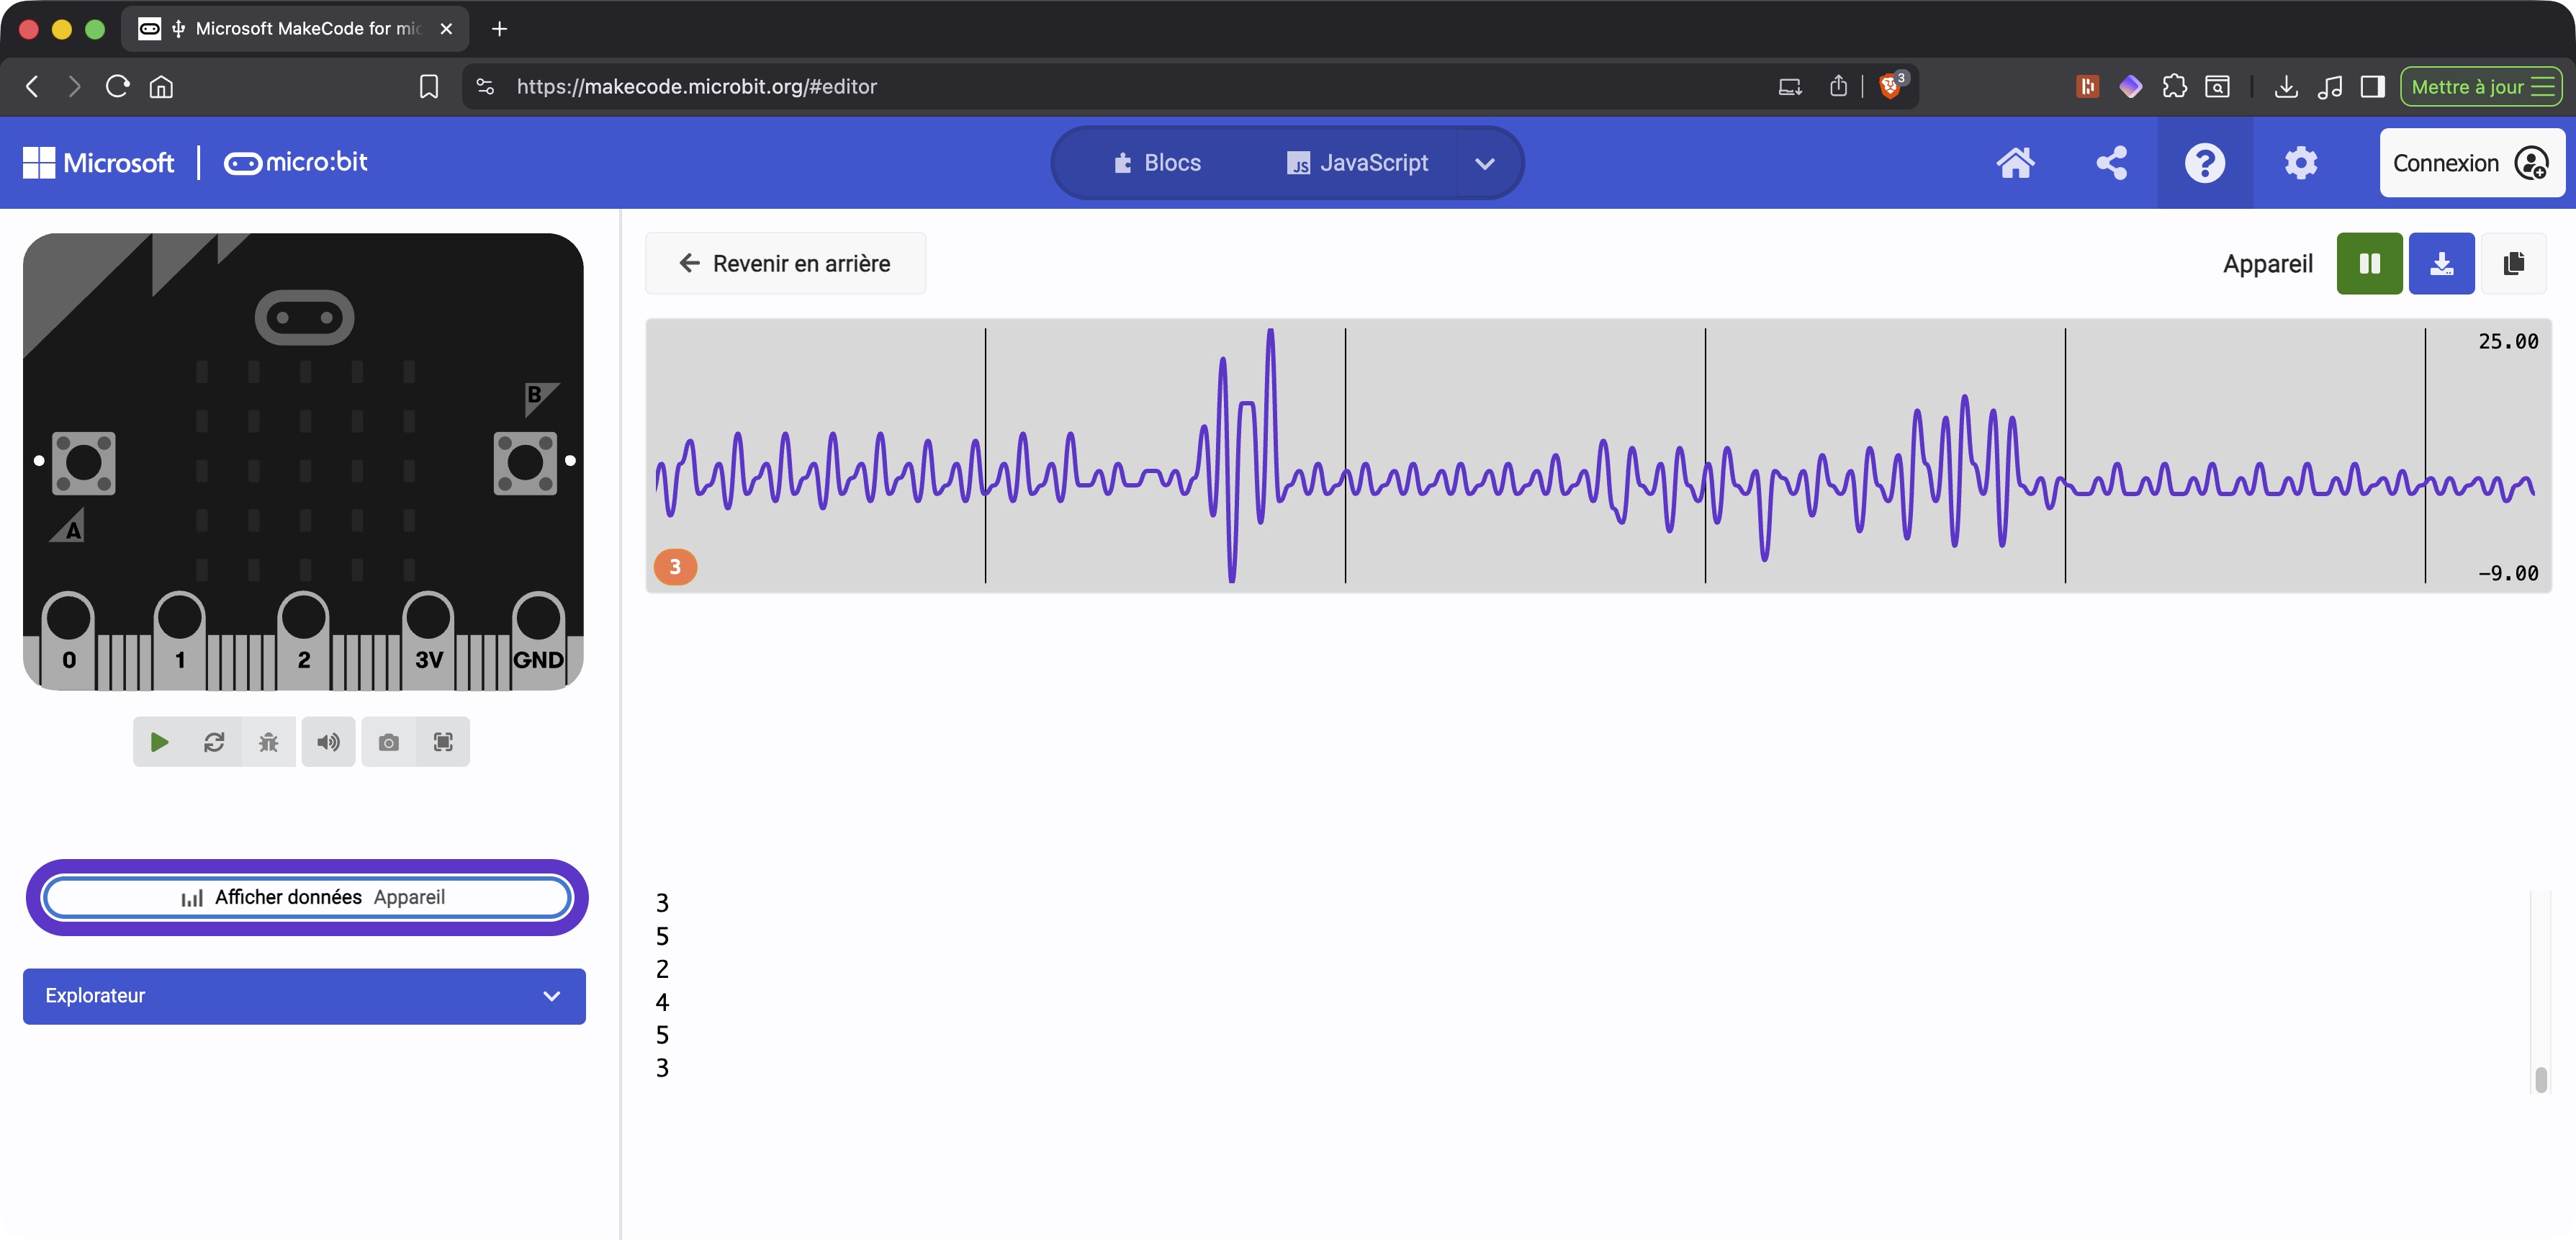Toggle debug mode with the bug icon
Image resolution: width=2576 pixels, height=1240 pixels.
[268, 742]
